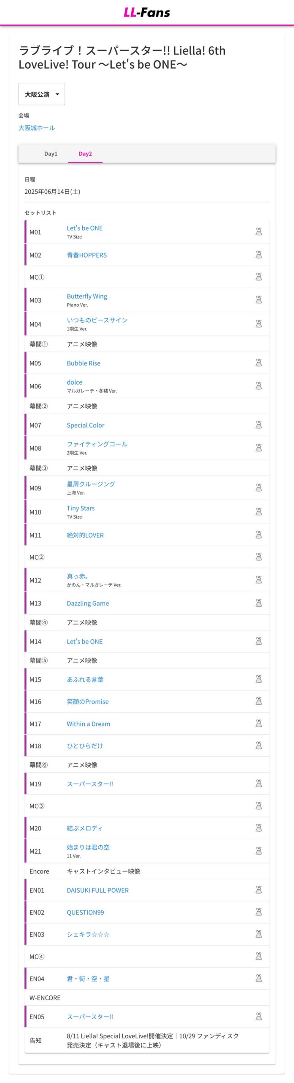Screen dimensions: 294x1083
Task: Open the 大阪公演 venue dropdown
Action: coord(41,94)
